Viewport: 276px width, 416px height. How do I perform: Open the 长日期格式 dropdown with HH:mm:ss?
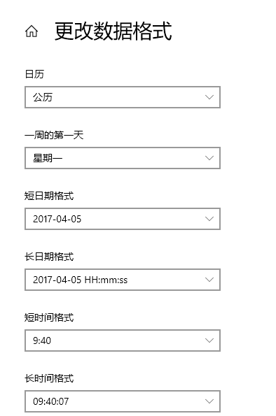[123, 280]
